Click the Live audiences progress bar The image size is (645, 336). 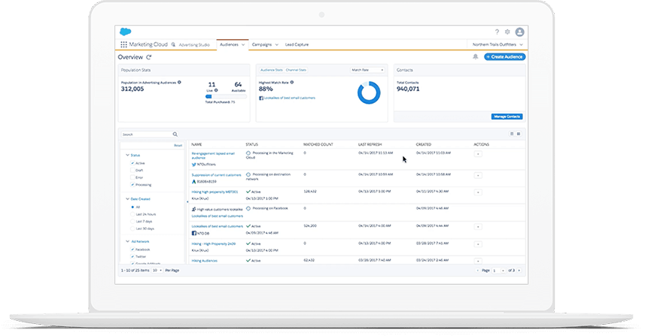226,96
